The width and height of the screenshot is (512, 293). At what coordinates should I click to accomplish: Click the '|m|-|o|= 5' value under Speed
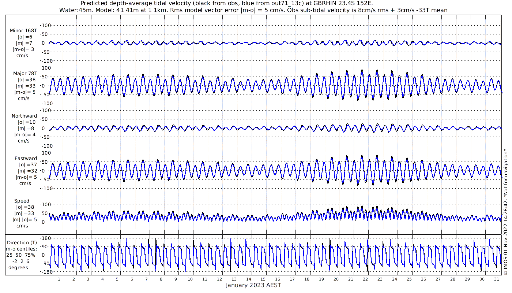(x=25, y=219)
